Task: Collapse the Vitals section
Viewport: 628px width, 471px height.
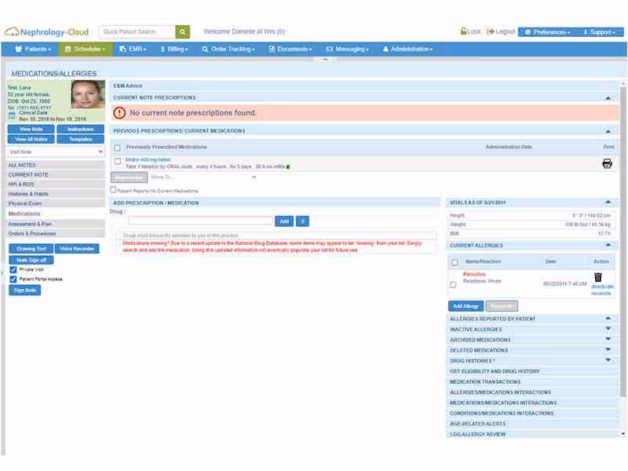Action: point(608,203)
